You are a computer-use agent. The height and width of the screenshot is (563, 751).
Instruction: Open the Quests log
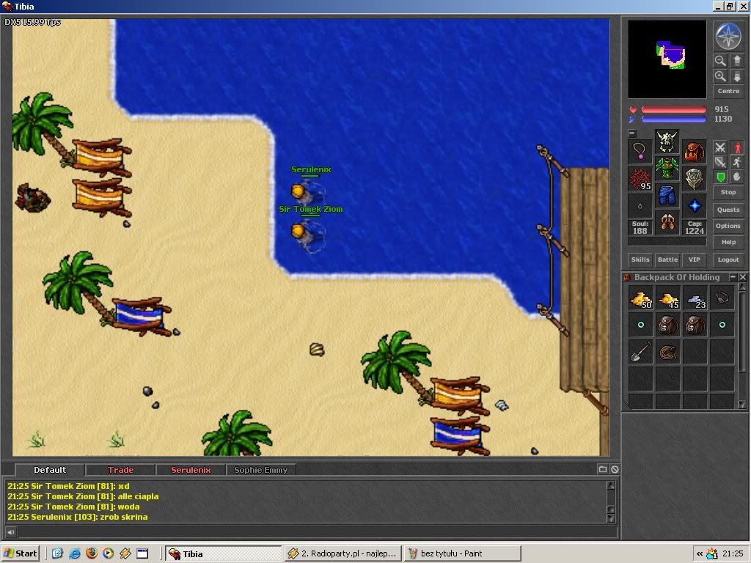[728, 210]
